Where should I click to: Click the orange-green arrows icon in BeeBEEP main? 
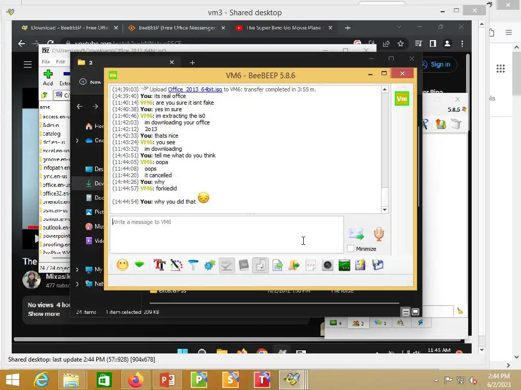click(441, 124)
